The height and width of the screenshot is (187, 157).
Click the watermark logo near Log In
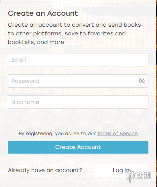(x=139, y=176)
